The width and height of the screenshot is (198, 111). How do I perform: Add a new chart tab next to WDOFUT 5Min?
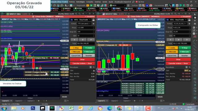129,14
